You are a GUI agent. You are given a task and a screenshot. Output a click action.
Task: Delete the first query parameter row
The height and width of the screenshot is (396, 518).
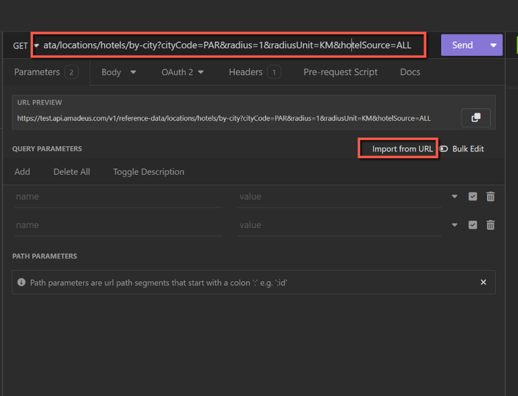tap(490, 196)
